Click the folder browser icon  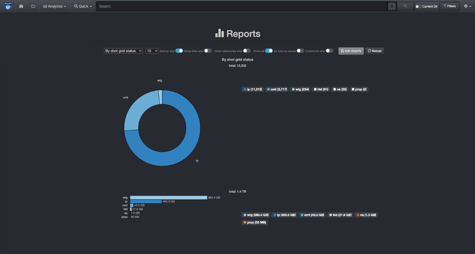33,6
